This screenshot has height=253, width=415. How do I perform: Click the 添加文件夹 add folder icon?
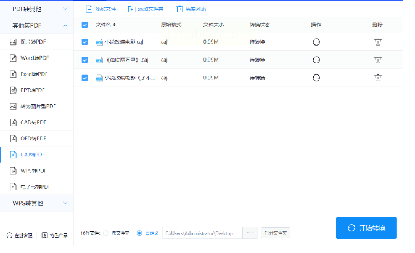(131, 9)
